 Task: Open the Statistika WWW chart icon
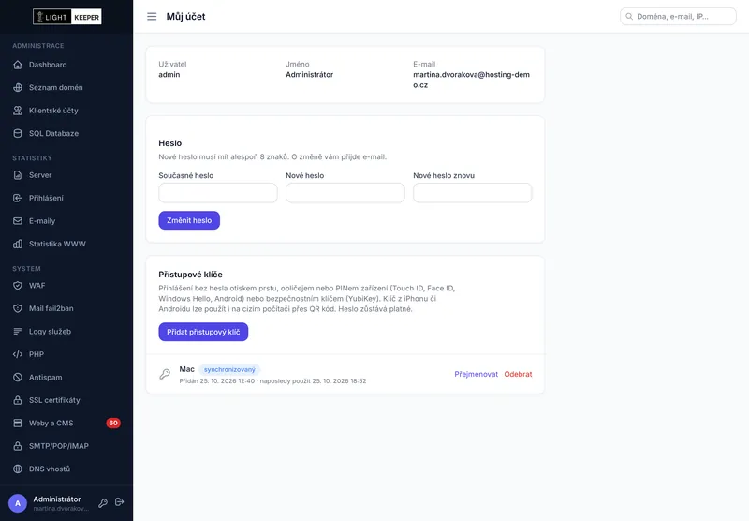18,244
